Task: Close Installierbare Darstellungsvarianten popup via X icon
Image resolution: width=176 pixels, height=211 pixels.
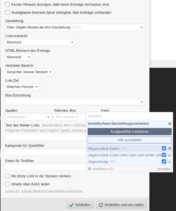Action: tap(170, 124)
